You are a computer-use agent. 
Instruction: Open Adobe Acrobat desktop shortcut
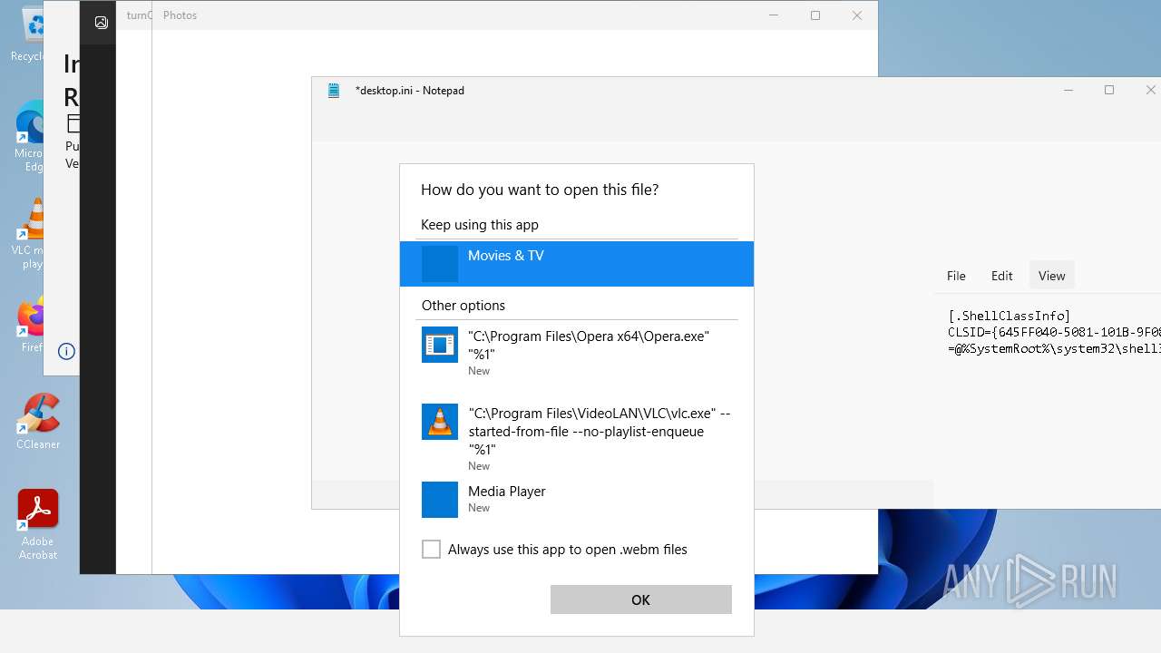click(38, 524)
